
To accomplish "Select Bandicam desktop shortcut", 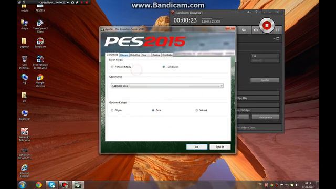I will click(x=40, y=43).
